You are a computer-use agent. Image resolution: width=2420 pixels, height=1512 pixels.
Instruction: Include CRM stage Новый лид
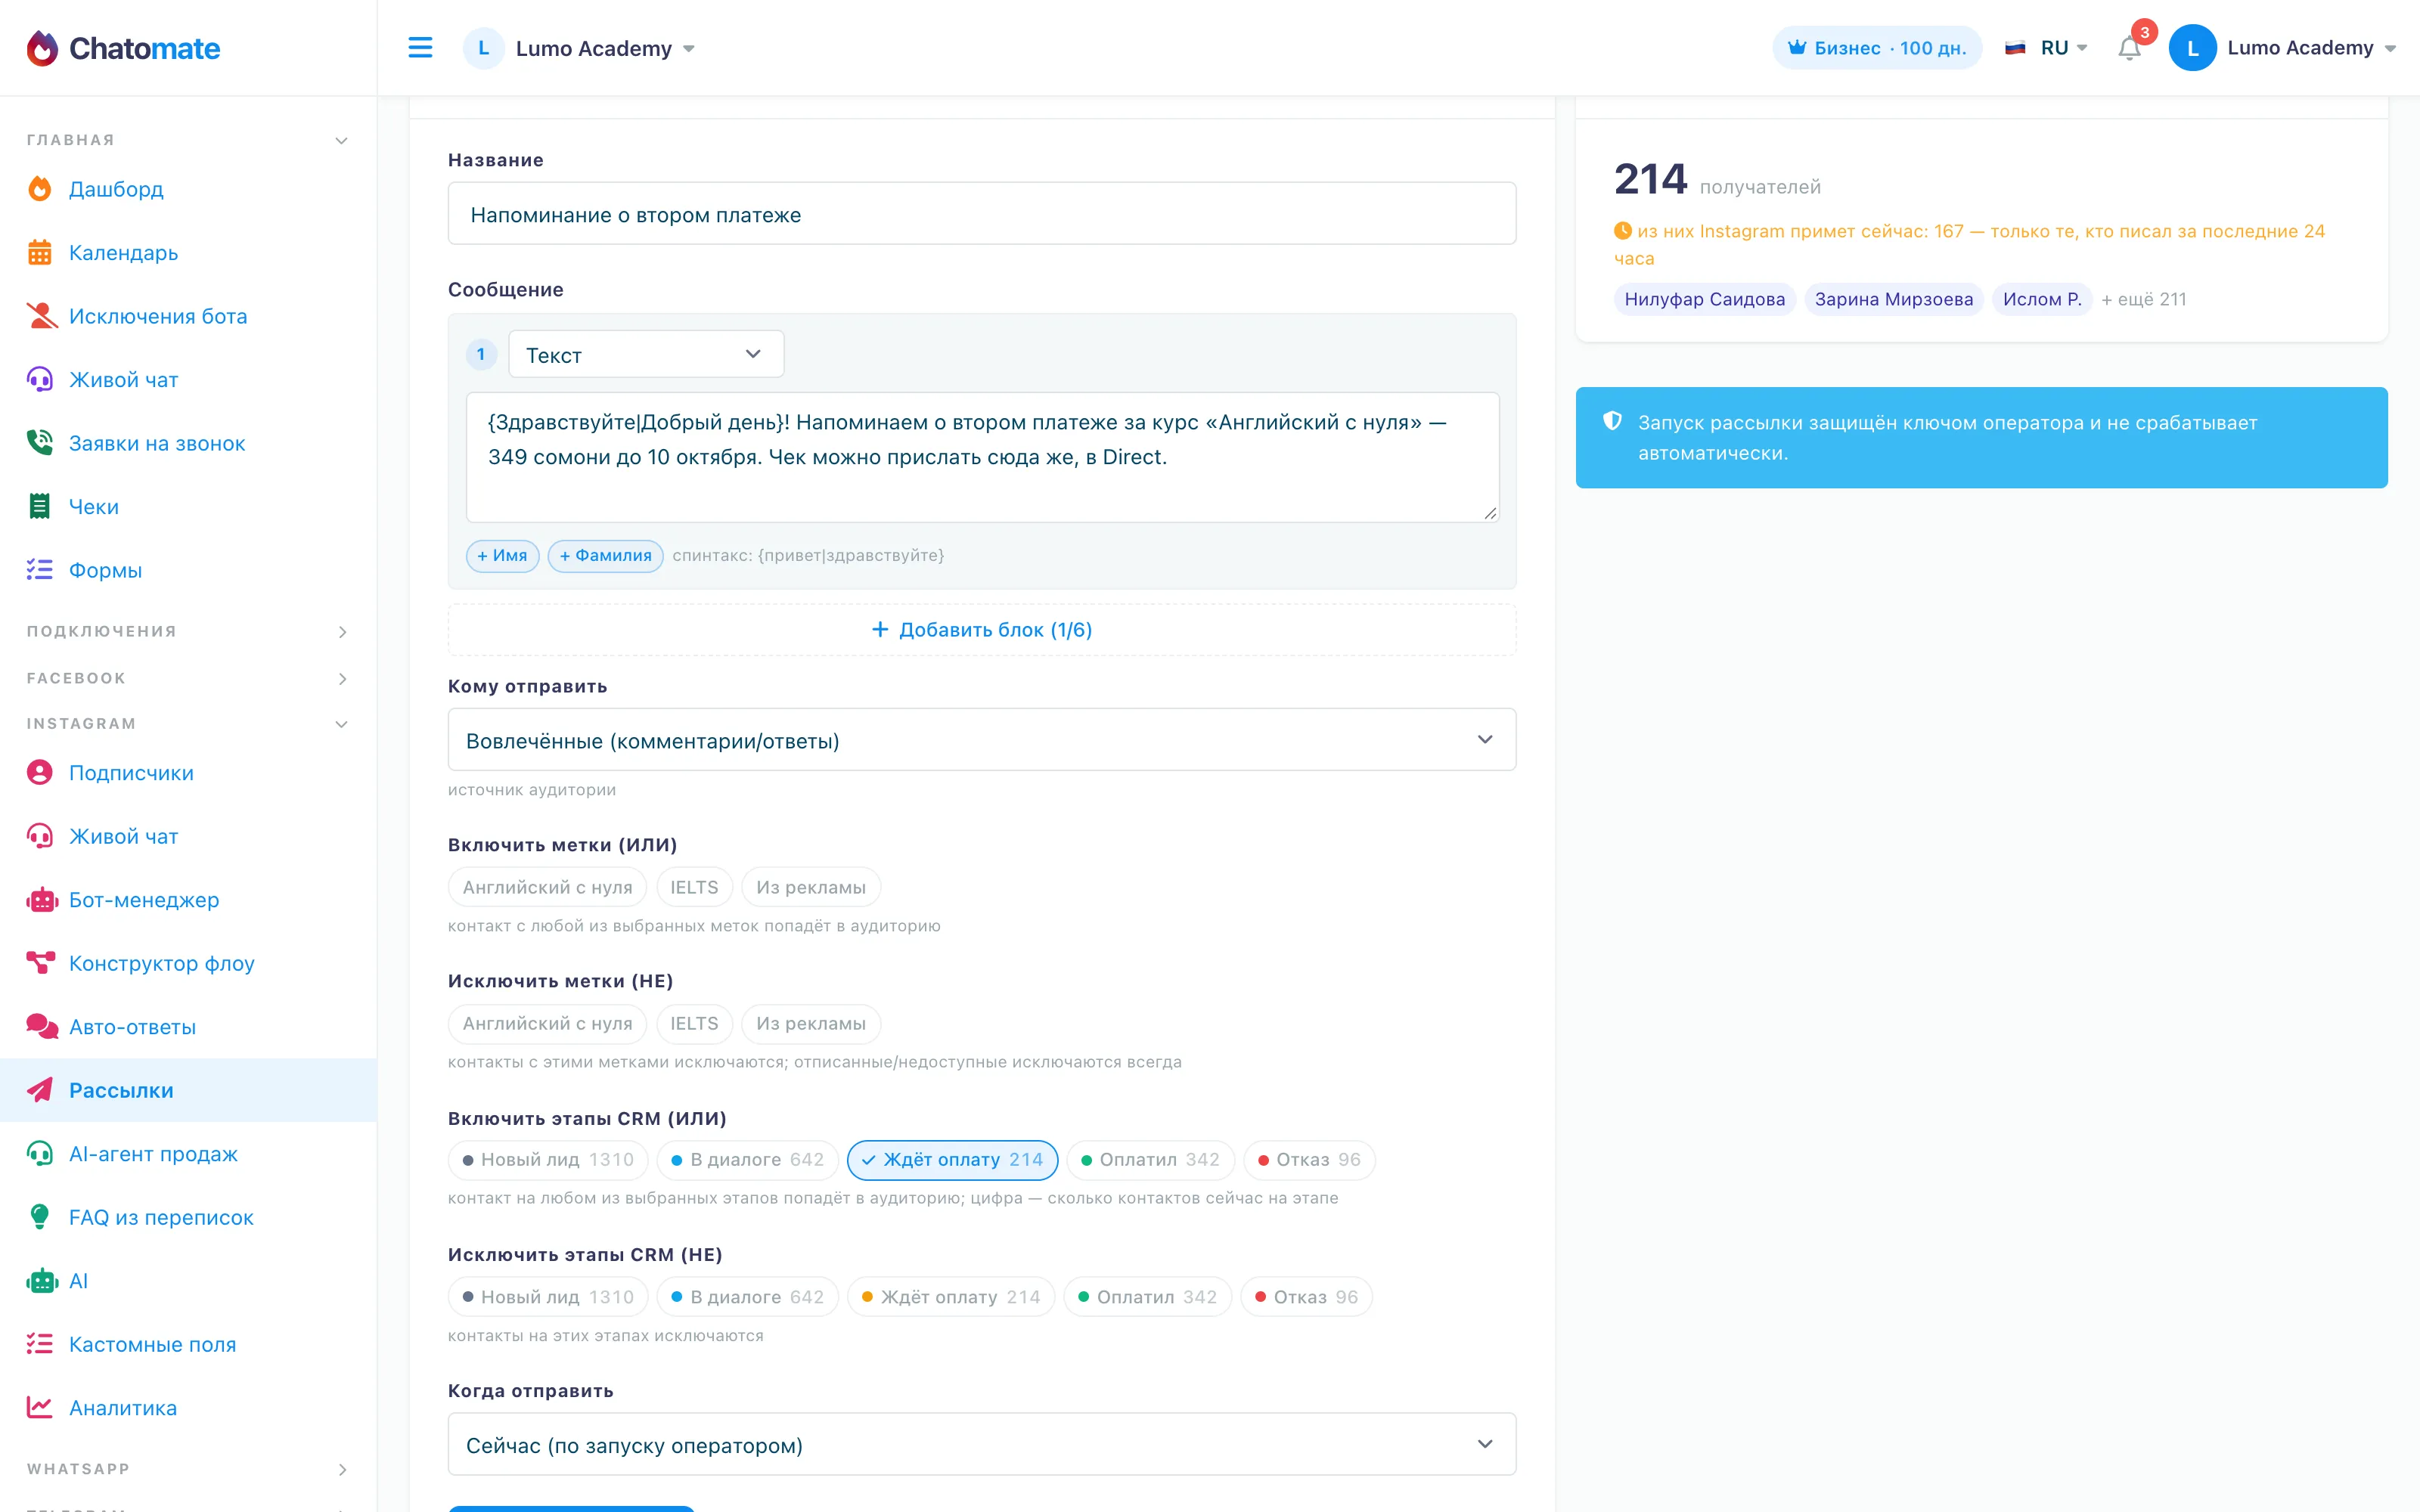548,1160
